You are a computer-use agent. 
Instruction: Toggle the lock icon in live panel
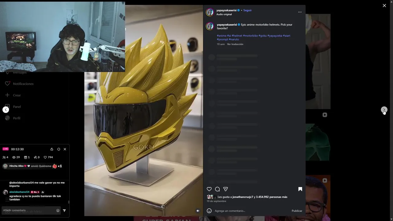52,149
